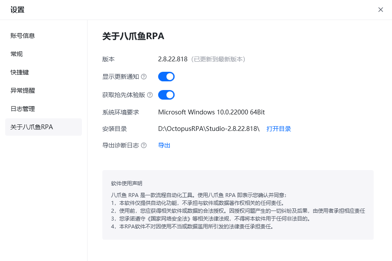The height and width of the screenshot is (261, 392).
Task: Click statement line 1 starting 本软件仅提供自动化功能
Action: (x=197, y=203)
